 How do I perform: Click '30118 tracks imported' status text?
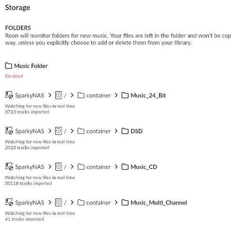point(28,183)
